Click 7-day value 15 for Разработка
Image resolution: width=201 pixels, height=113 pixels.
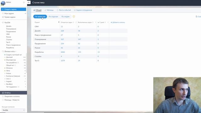pos(99,52)
